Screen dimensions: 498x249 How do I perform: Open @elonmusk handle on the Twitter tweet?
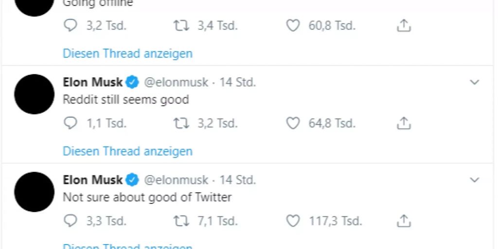pyautogui.click(x=177, y=180)
